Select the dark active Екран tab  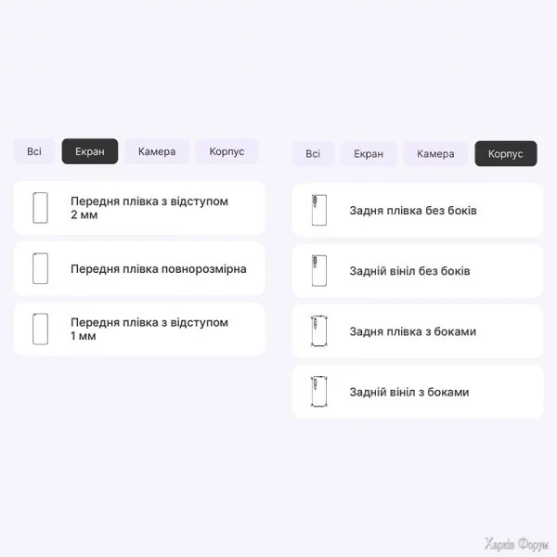coord(90,151)
